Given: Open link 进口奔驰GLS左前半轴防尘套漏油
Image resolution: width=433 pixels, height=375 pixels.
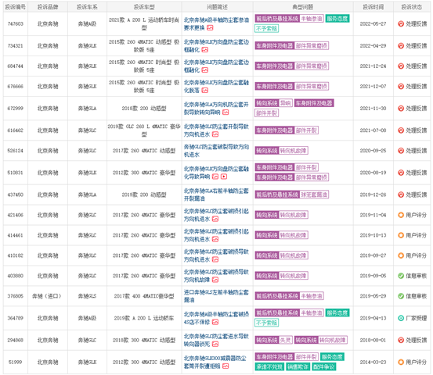Looking at the screenshot, I should tap(216, 296).
